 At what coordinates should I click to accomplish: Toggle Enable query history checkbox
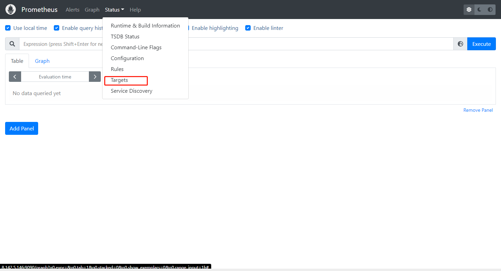(x=57, y=28)
